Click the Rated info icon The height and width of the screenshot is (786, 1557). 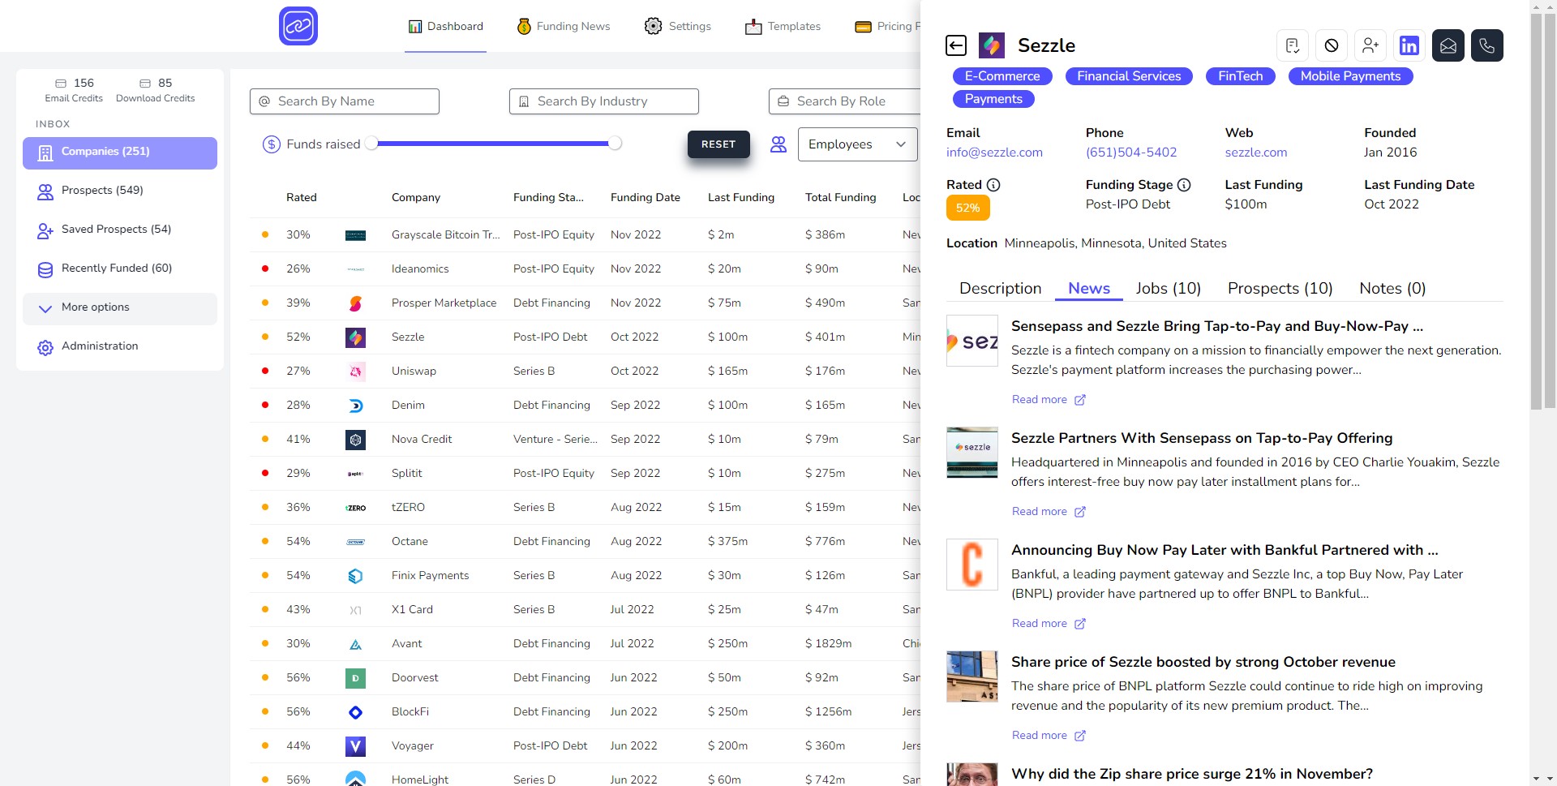[x=993, y=185]
